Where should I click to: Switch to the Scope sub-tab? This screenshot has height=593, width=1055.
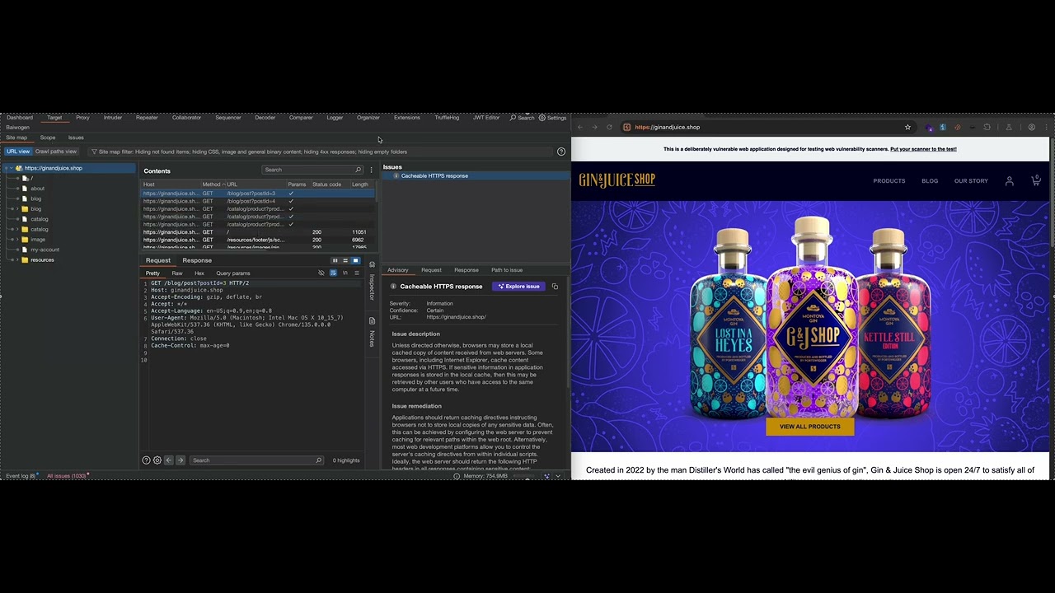coord(48,138)
